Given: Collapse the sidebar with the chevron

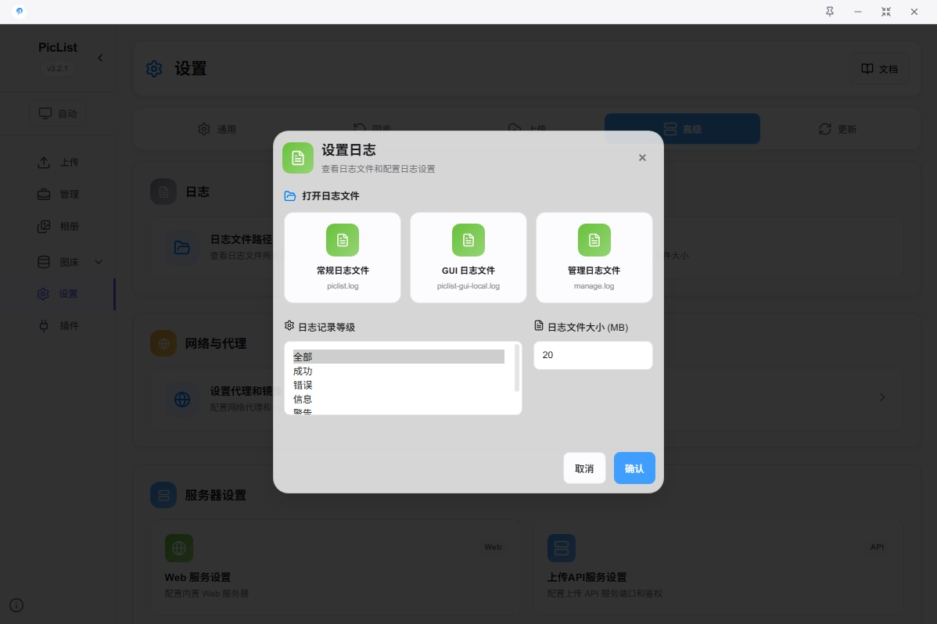Looking at the screenshot, I should (100, 58).
